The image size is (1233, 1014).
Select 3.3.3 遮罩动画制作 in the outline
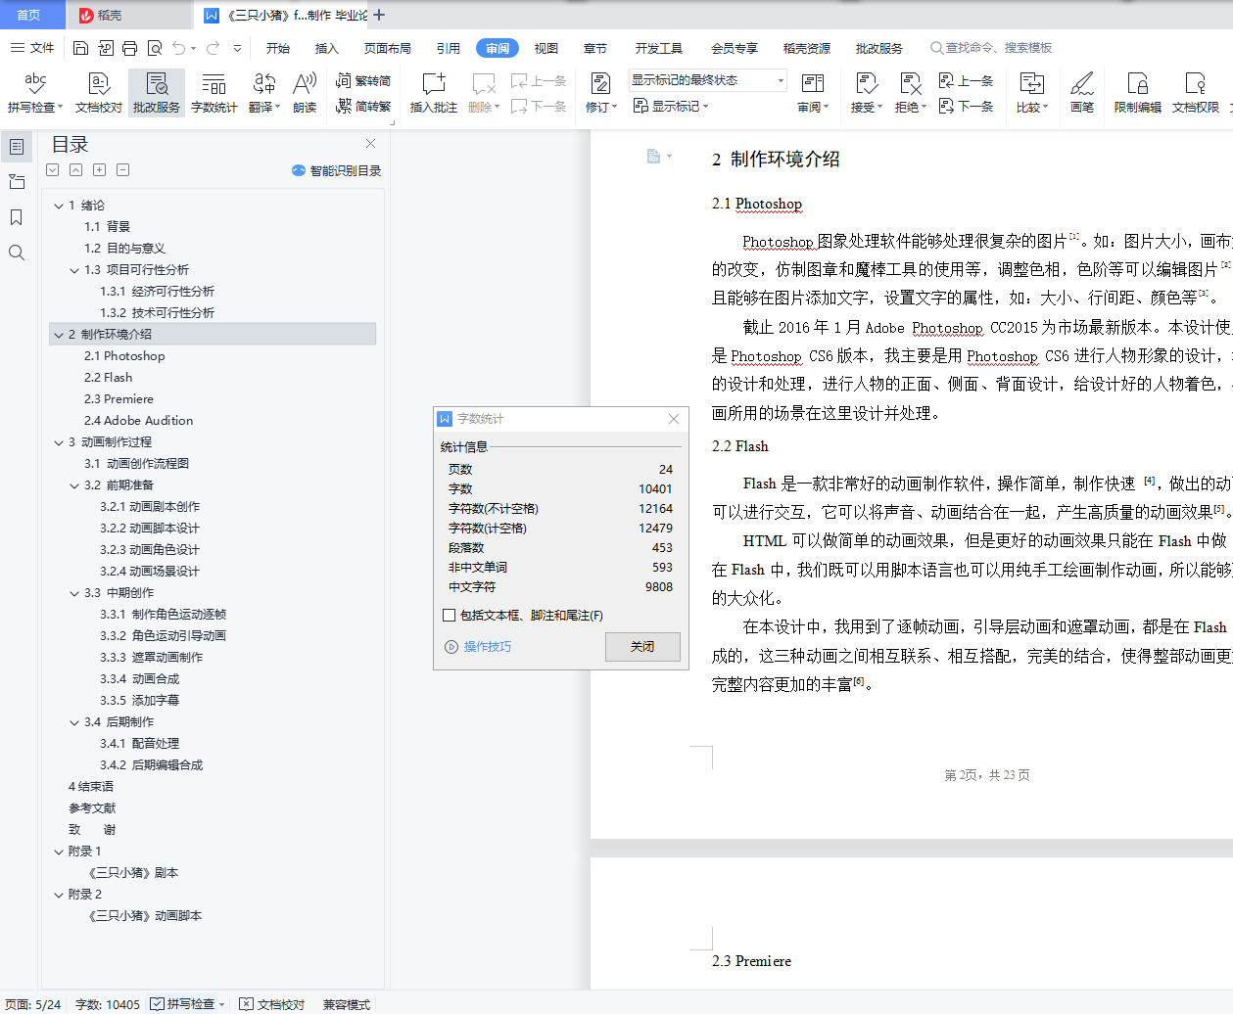point(152,658)
